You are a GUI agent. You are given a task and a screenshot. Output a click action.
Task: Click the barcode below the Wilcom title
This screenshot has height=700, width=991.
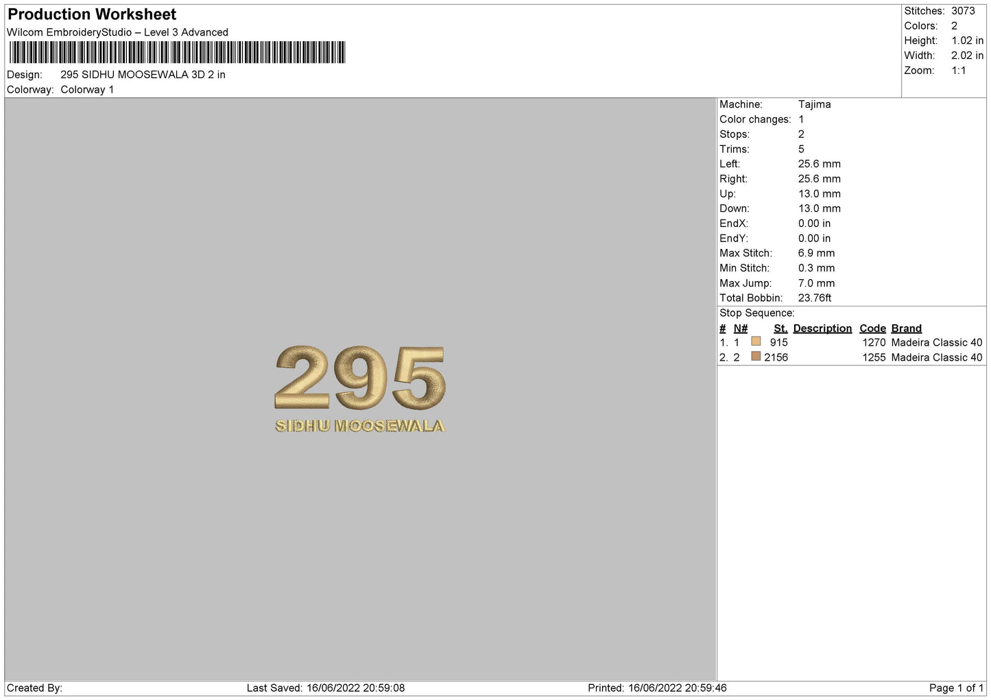177,53
